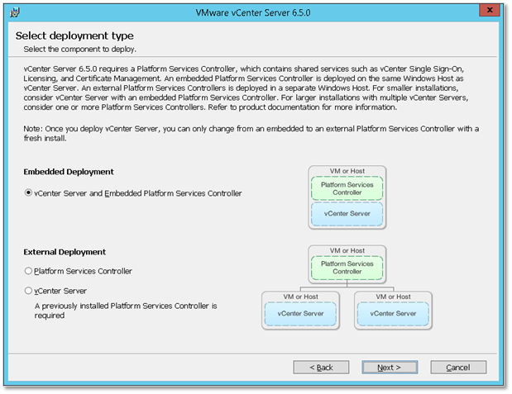Viewport: 512px width, 394px height.
Task: Go to the next installer step
Action: tap(390, 368)
